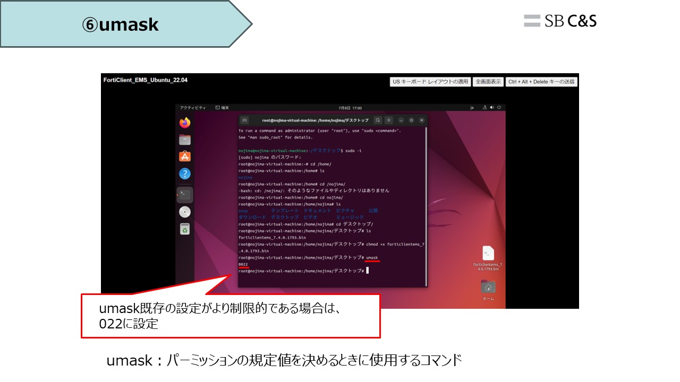Minimize the terminal window
This screenshot has width=680, height=382.
(x=401, y=120)
